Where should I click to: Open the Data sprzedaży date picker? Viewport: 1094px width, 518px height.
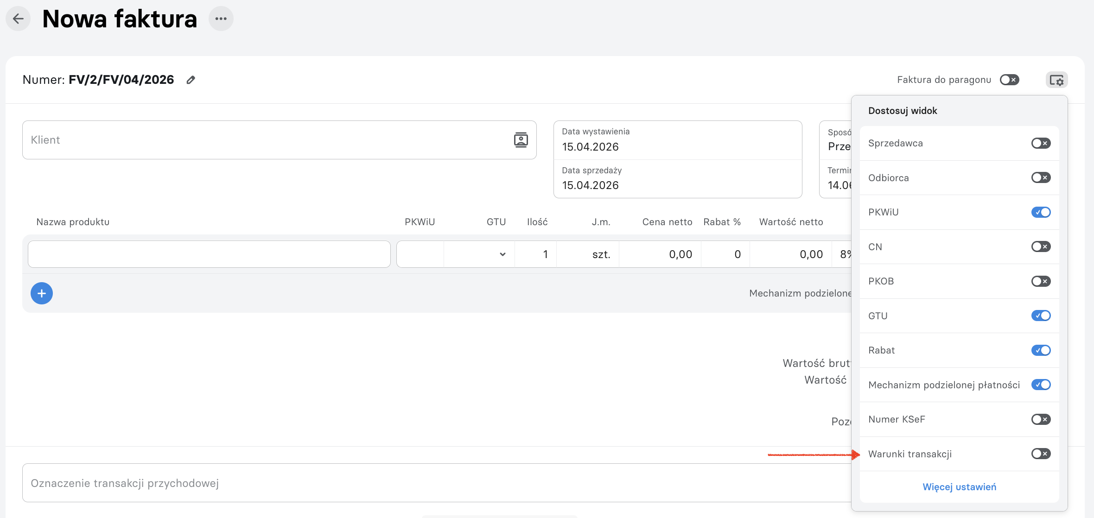pos(678,179)
